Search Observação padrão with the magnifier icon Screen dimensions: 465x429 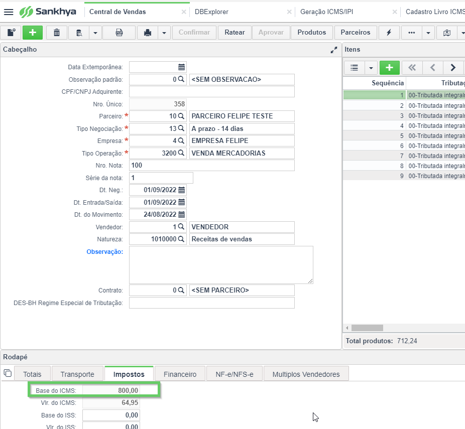(x=181, y=79)
